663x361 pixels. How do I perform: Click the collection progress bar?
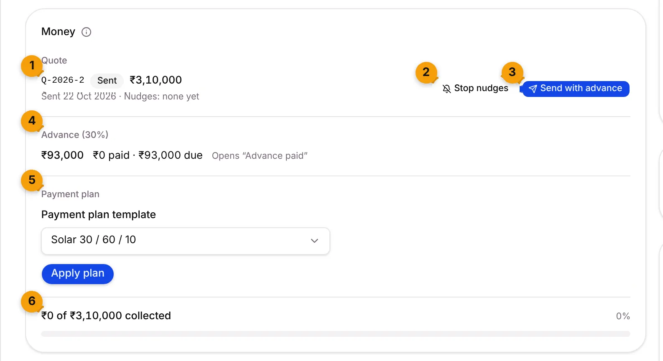(336, 334)
